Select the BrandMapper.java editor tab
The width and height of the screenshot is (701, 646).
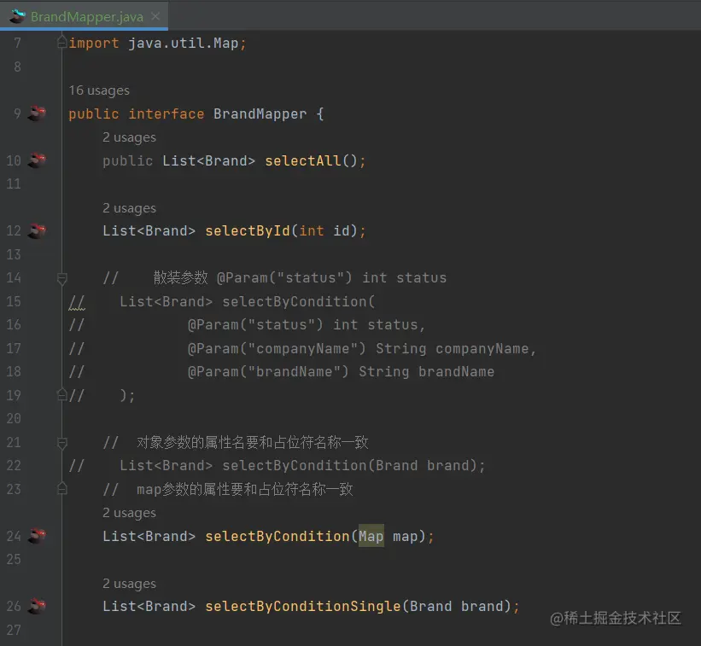tap(84, 16)
